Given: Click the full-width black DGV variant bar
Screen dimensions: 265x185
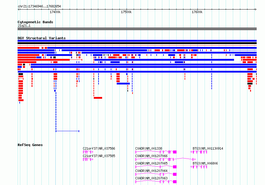Looking at the screenshot, I should (137, 43).
